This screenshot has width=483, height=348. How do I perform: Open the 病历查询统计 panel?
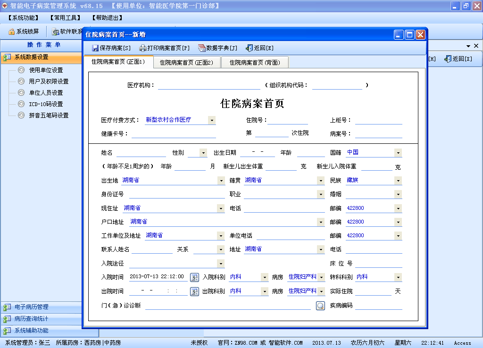click(42, 319)
